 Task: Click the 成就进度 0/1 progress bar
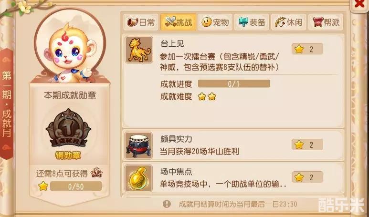234,84
